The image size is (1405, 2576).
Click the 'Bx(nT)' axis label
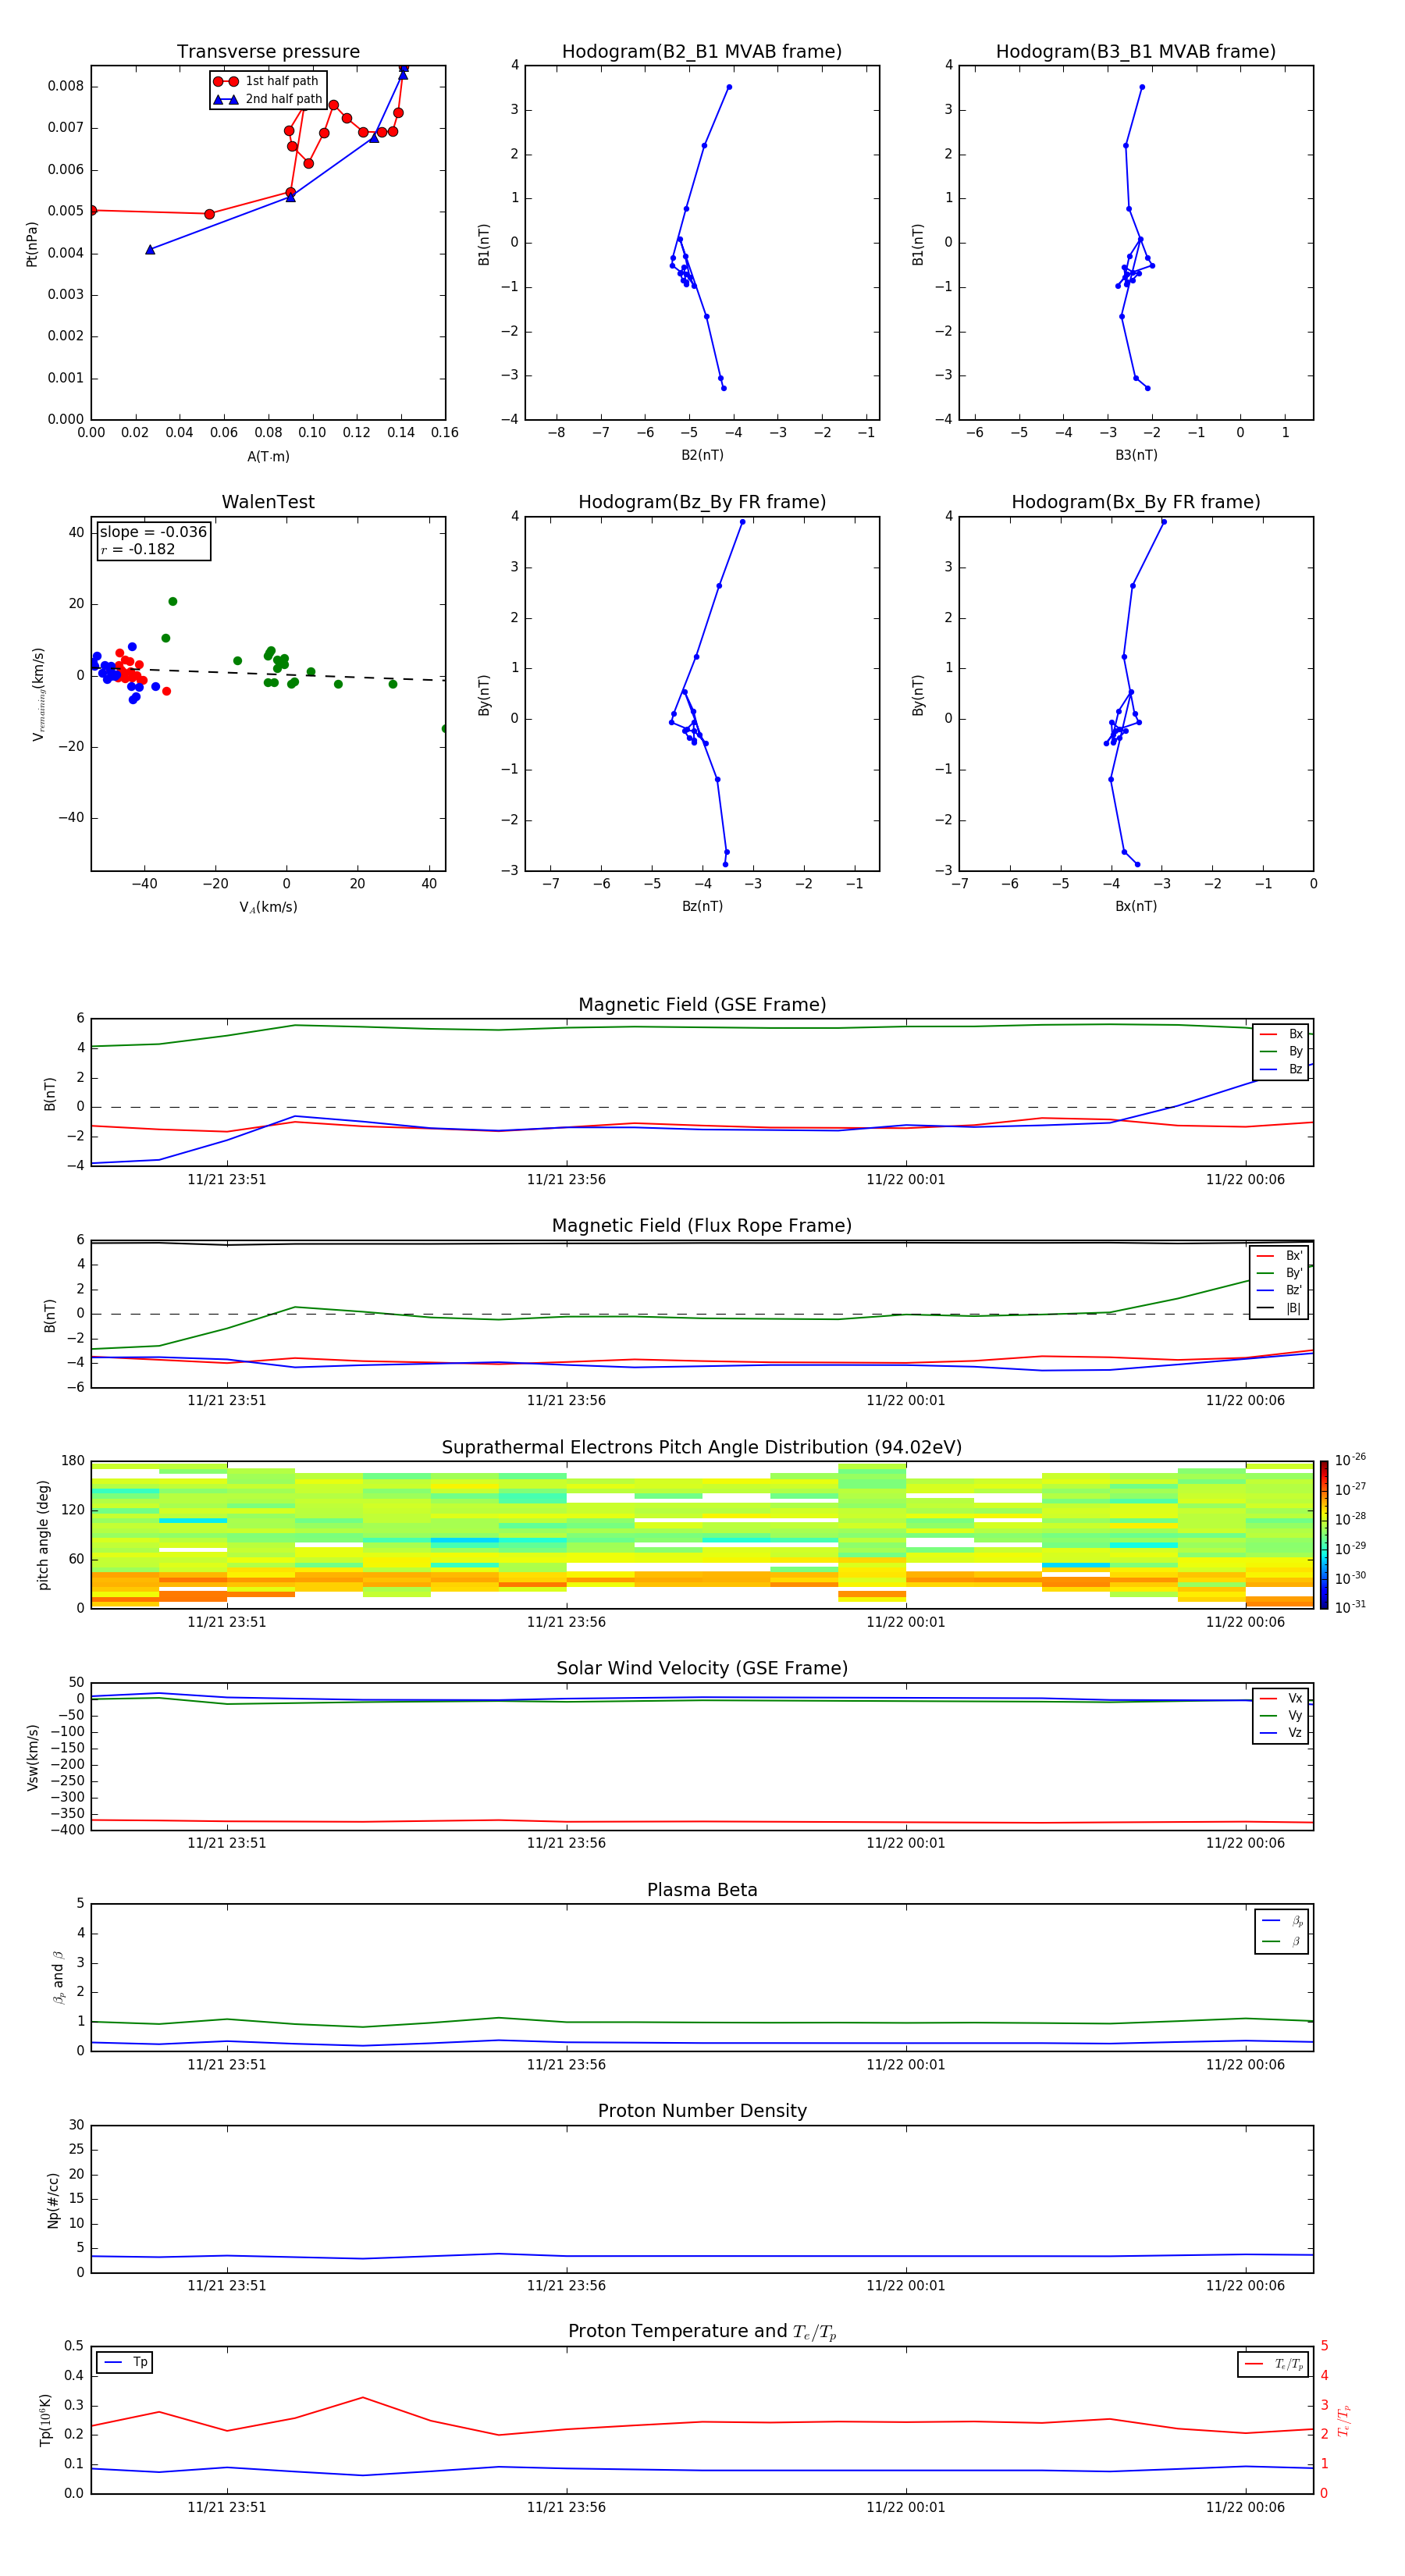[x=1136, y=906]
